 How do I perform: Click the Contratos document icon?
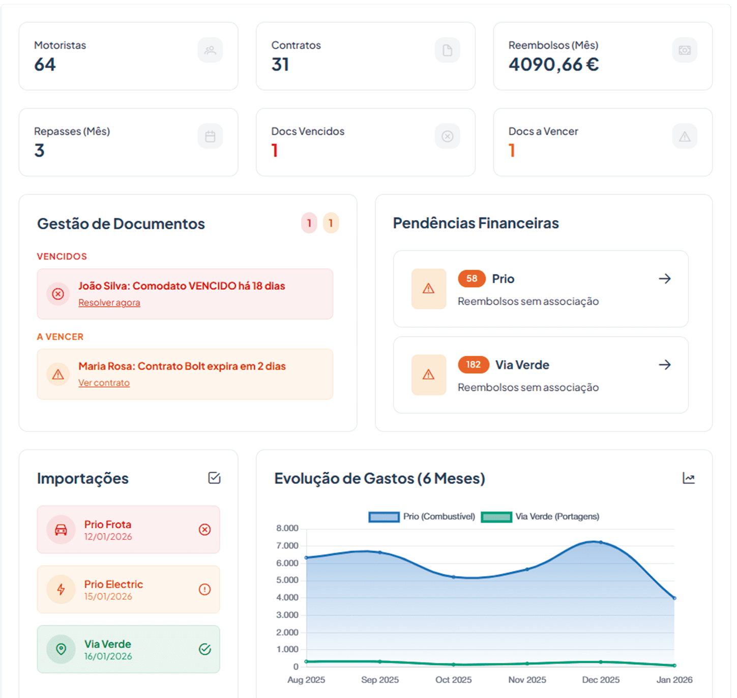click(447, 50)
